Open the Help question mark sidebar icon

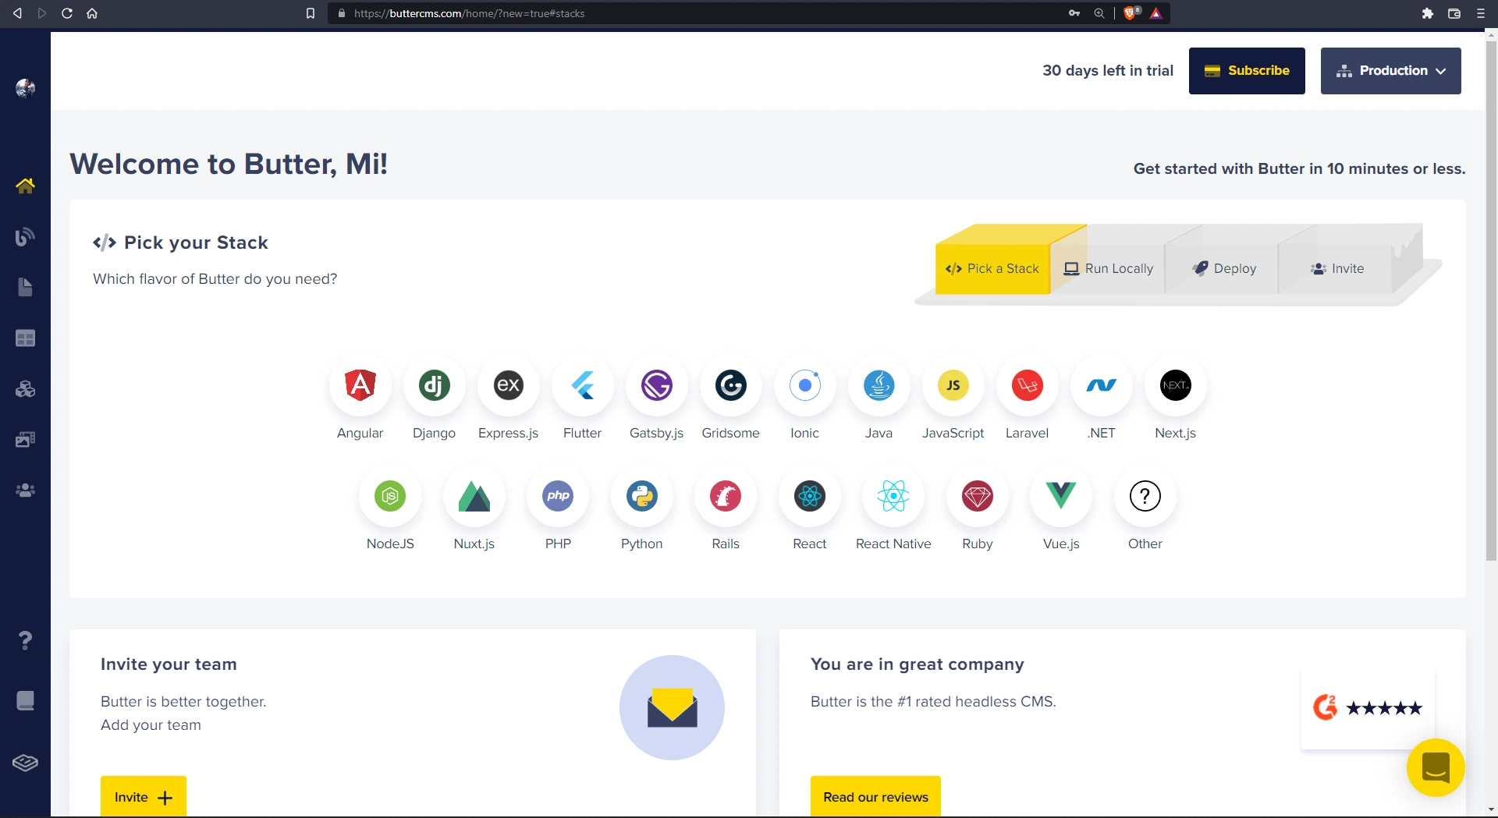click(x=25, y=640)
